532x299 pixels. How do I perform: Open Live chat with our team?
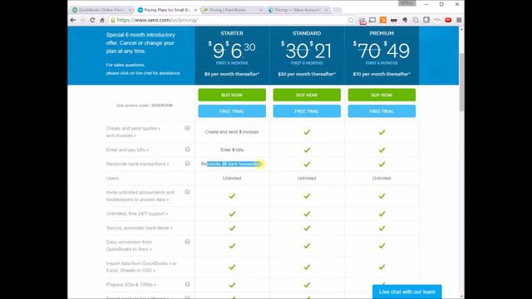[407, 292]
